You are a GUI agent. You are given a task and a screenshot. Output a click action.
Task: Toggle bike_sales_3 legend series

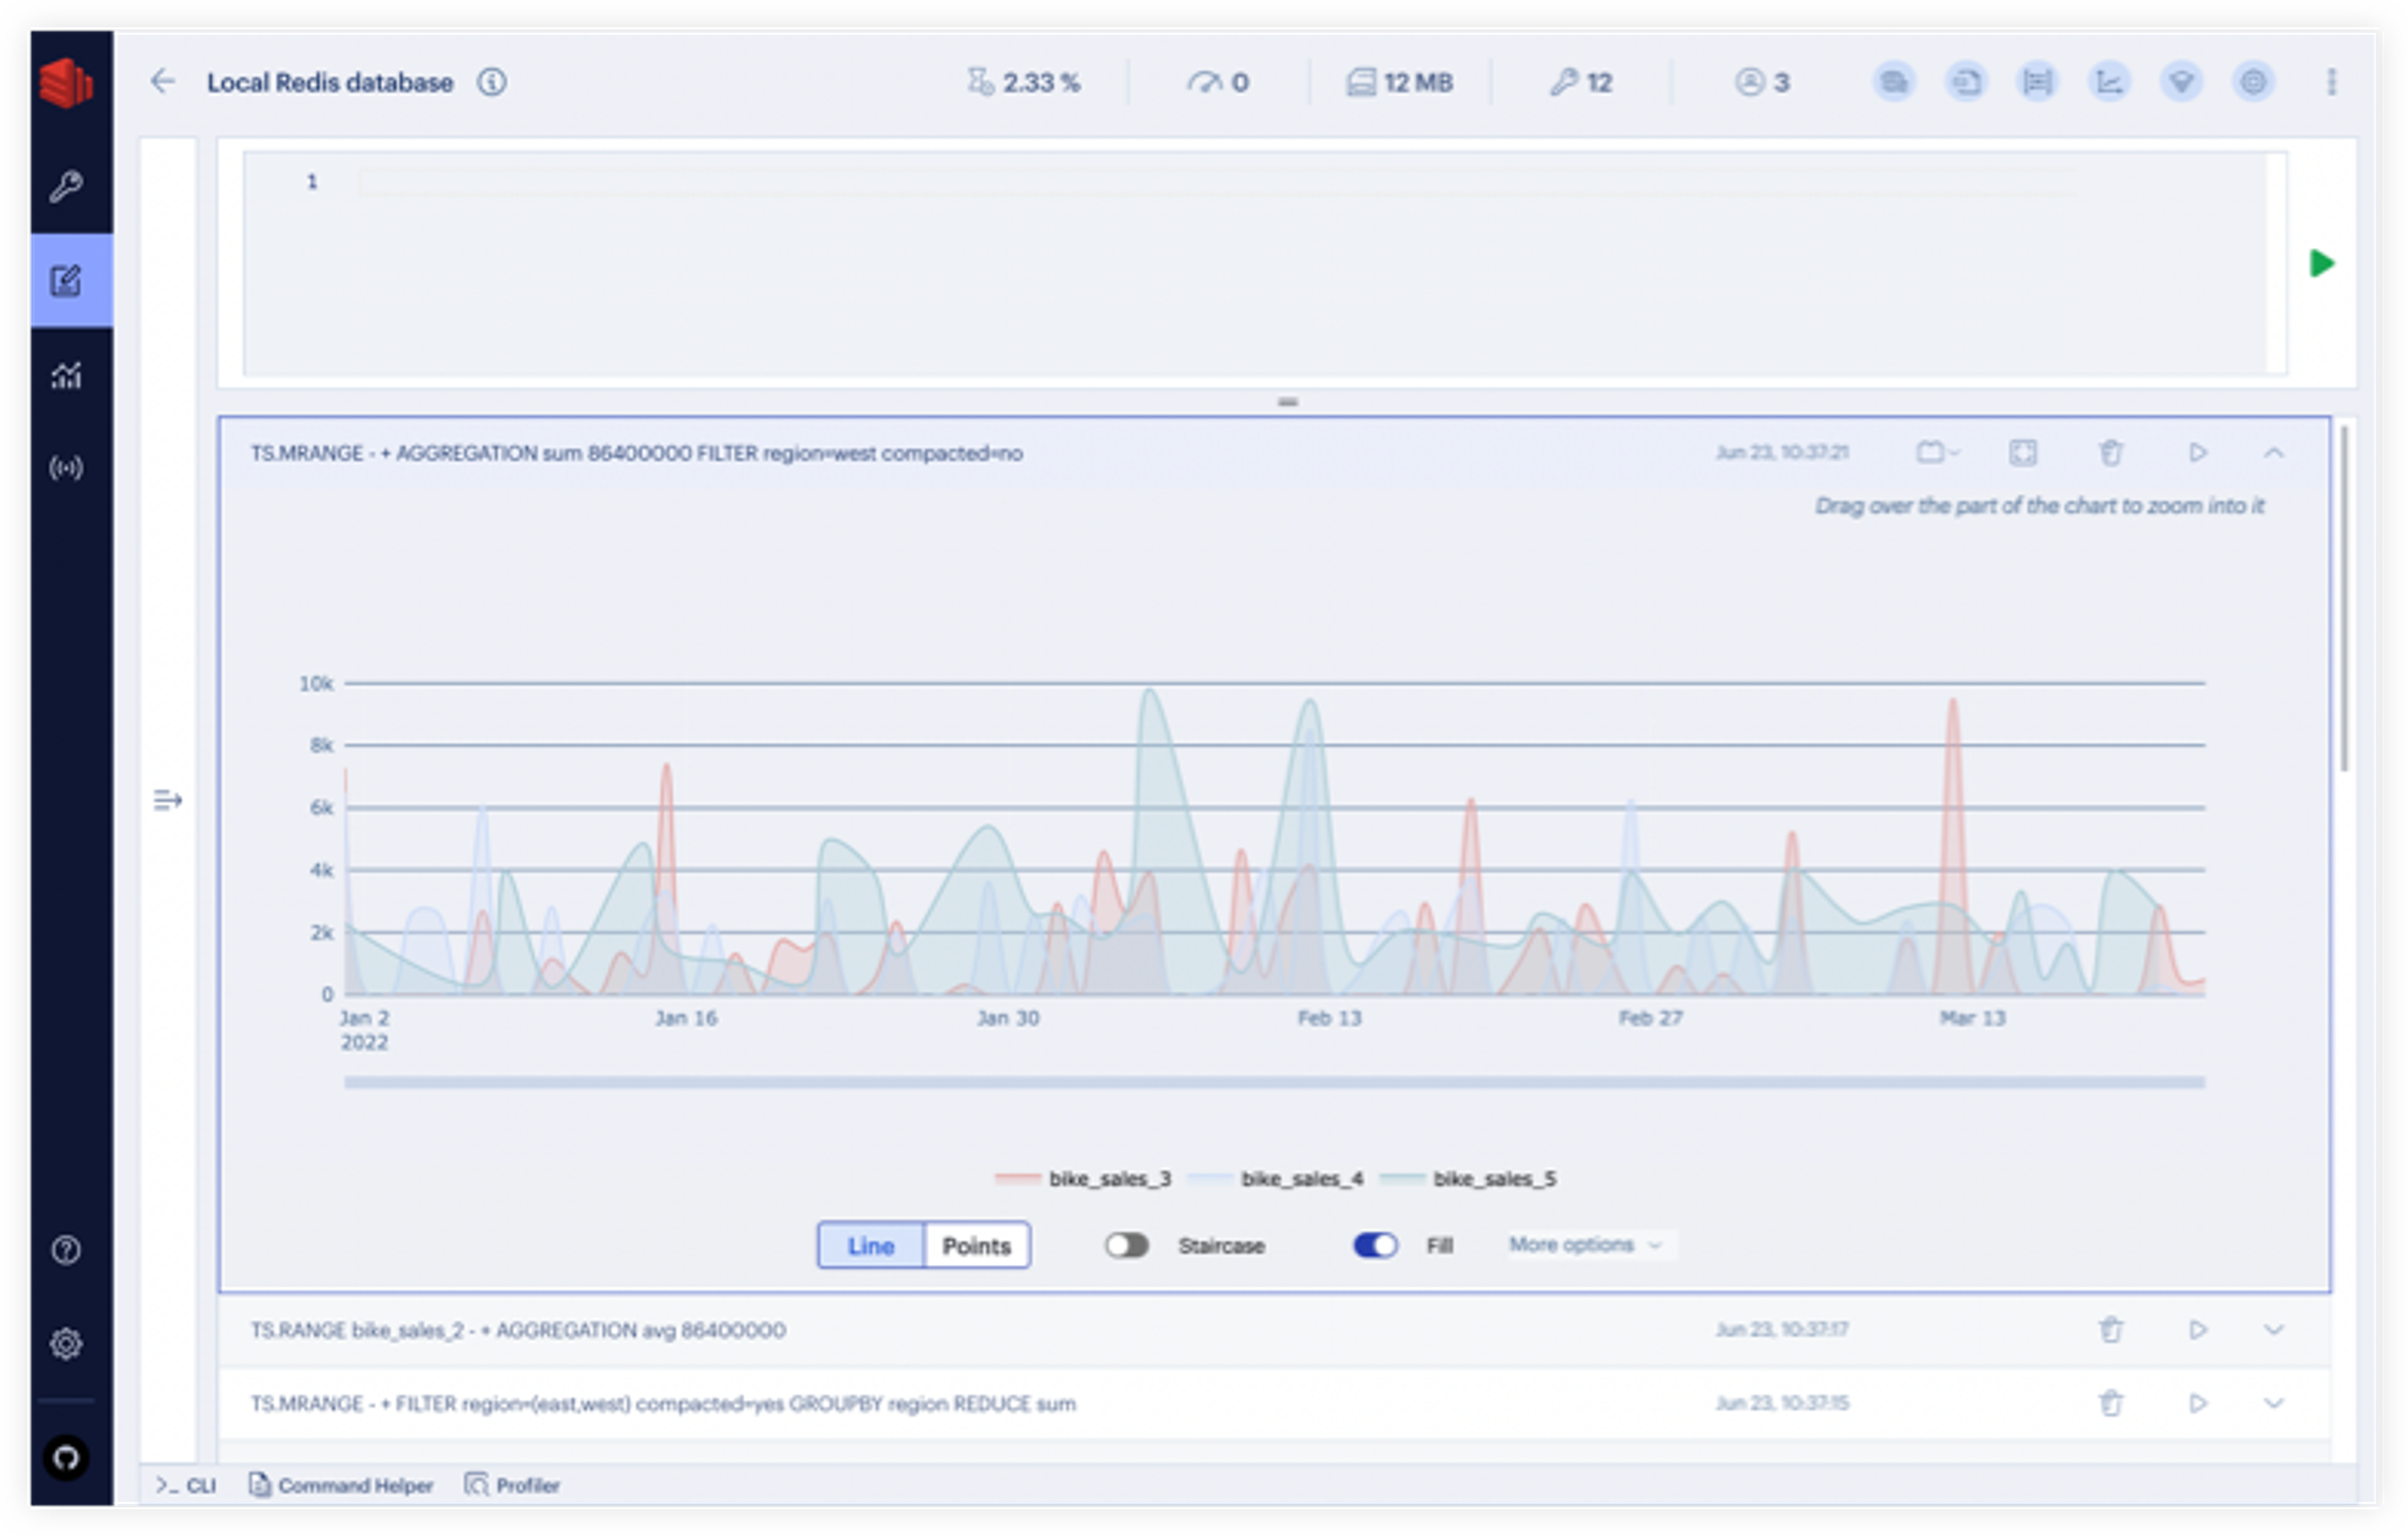click(1083, 1178)
